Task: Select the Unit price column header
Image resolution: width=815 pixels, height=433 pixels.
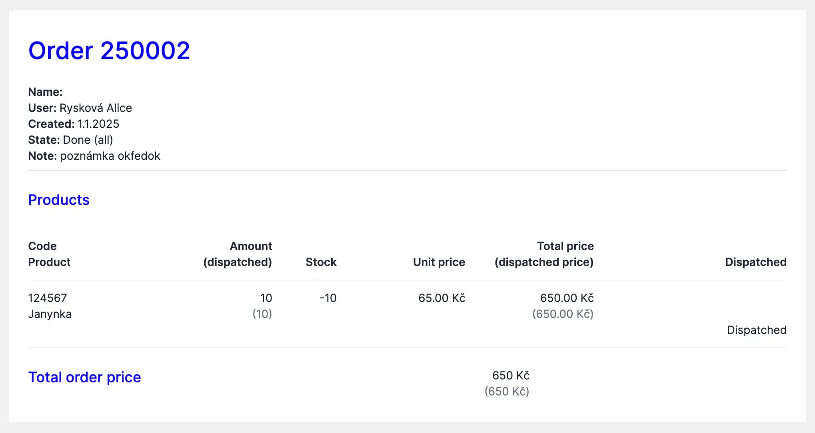Action: pos(439,262)
